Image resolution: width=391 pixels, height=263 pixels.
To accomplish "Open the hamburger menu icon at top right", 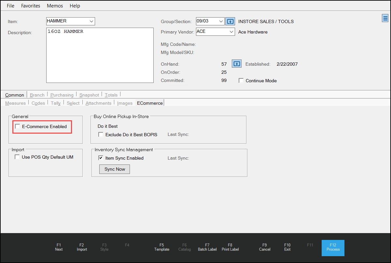I will [385, 19].
